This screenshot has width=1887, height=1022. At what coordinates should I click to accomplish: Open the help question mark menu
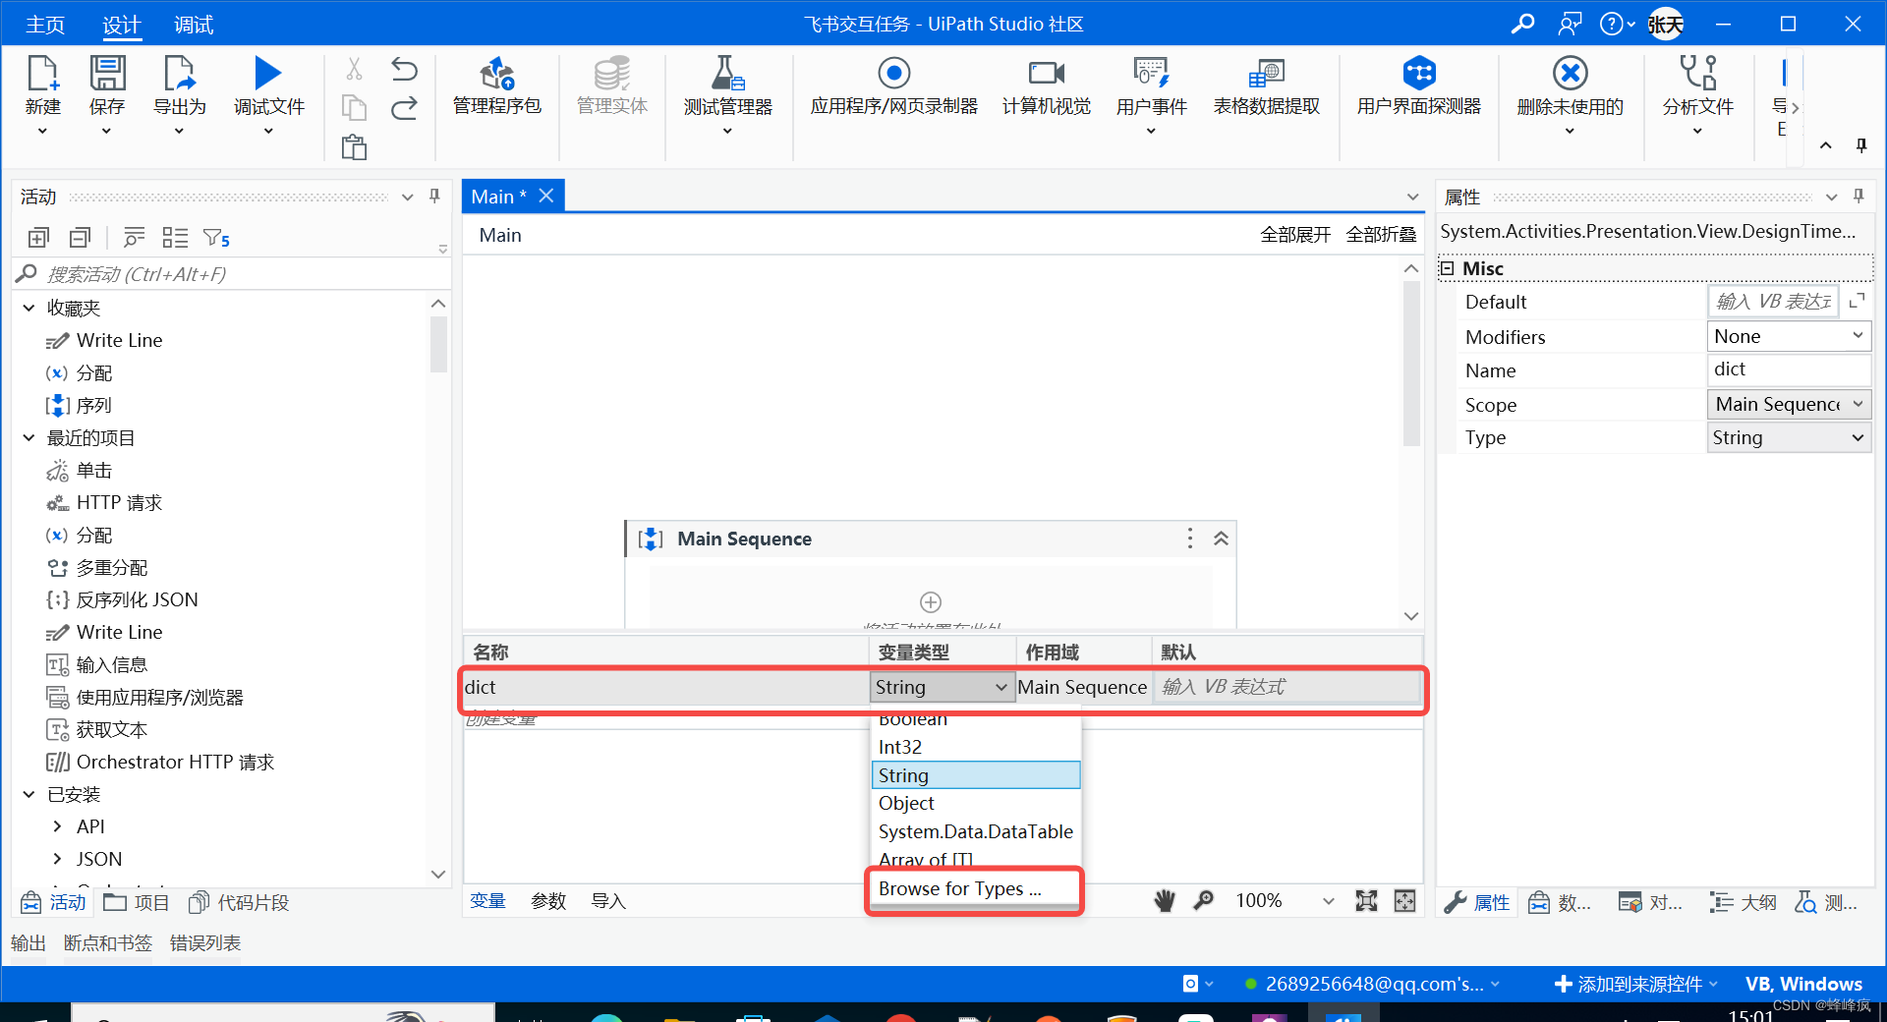[x=1617, y=24]
